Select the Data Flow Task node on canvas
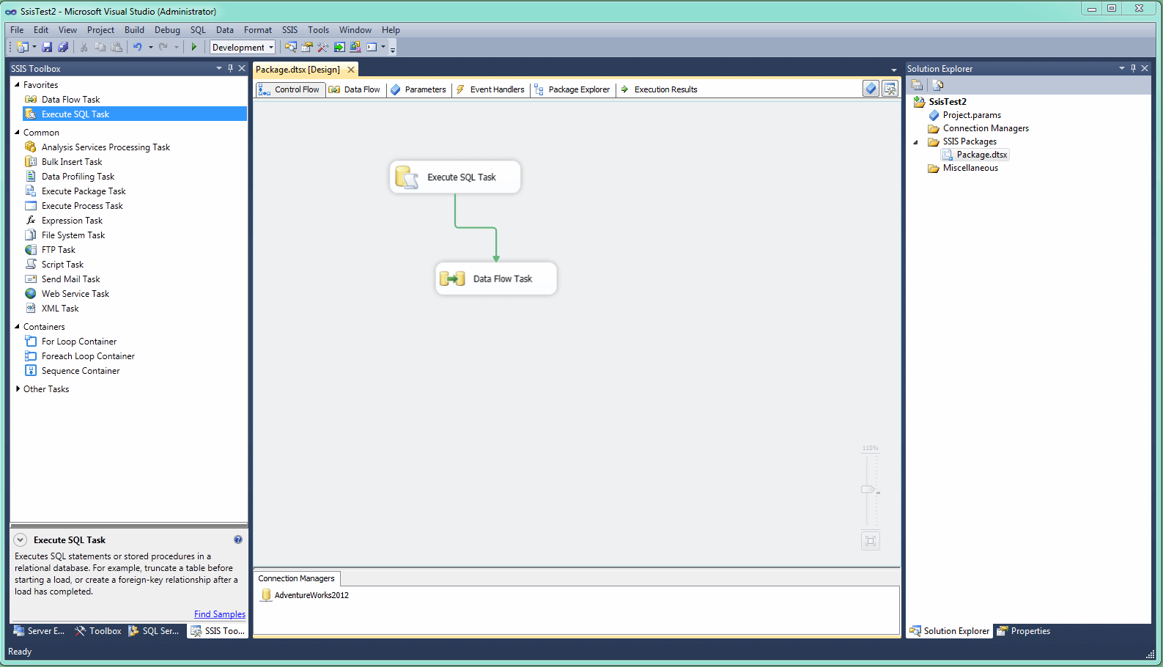This screenshot has height=667, width=1163. click(x=496, y=279)
